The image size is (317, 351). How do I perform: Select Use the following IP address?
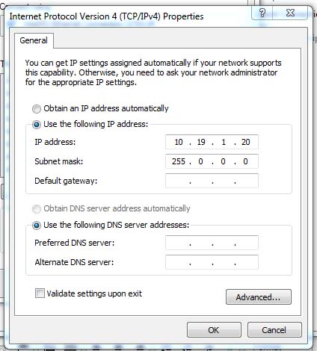pyautogui.click(x=37, y=125)
